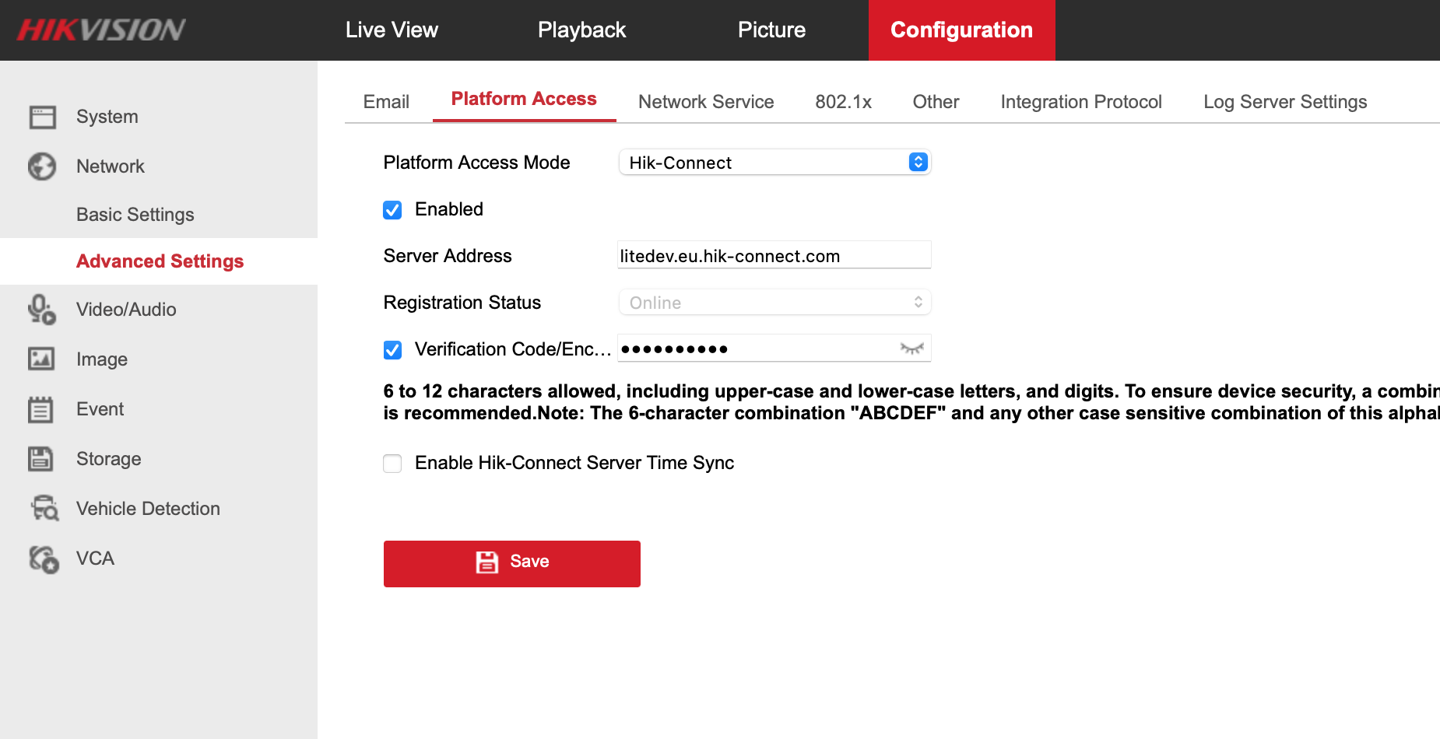Click the Registration Status label

462,303
